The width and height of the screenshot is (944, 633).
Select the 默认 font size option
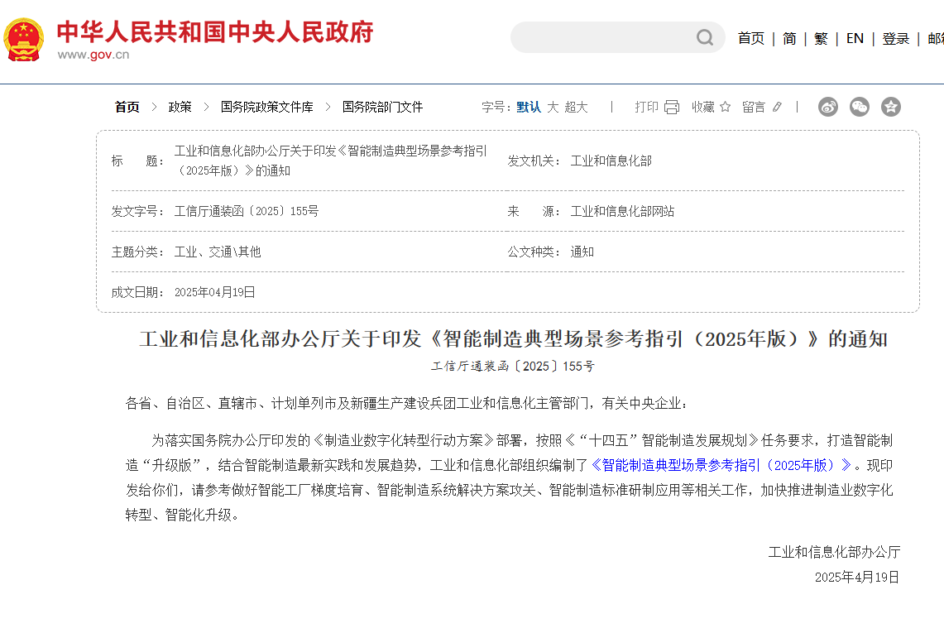529,107
